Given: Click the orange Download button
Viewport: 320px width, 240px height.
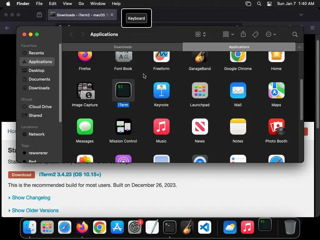Looking at the screenshot, I should coord(22,175).
